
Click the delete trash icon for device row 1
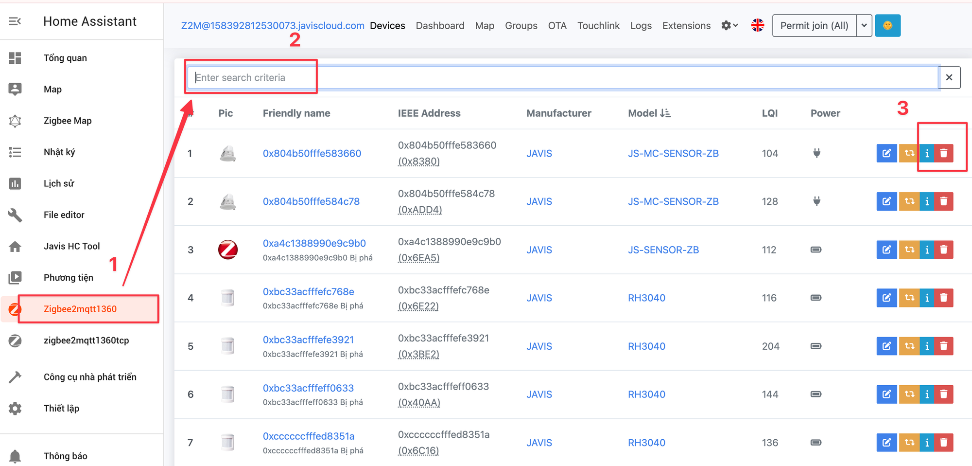(x=943, y=153)
